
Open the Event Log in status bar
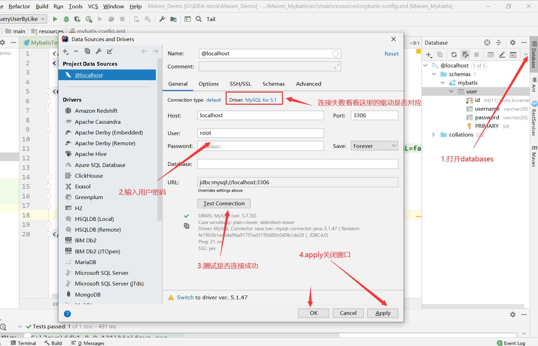[x=511, y=343]
